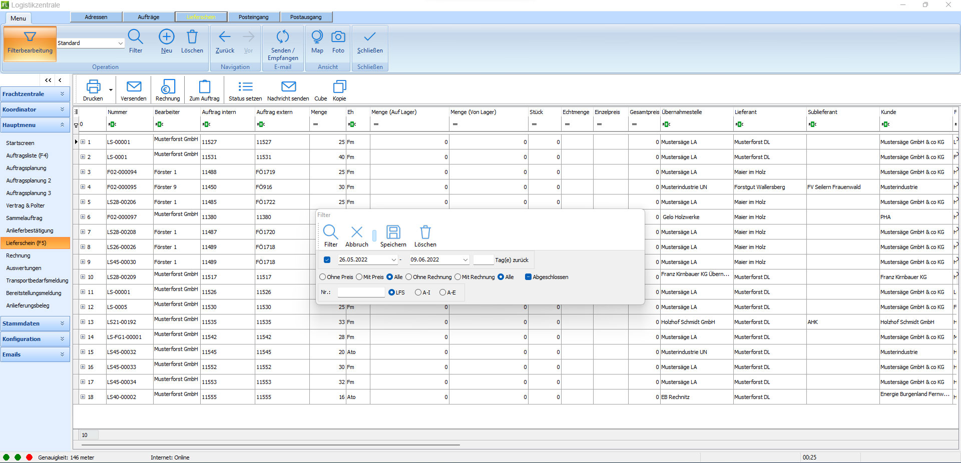Open the Cube view
The width and height of the screenshot is (961, 463).
(x=321, y=90)
